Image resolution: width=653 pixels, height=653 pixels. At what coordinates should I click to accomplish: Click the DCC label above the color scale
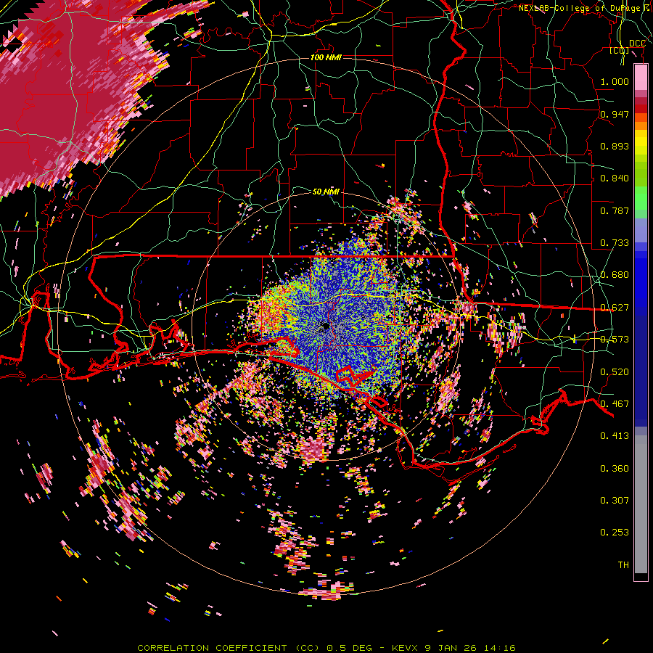[637, 44]
